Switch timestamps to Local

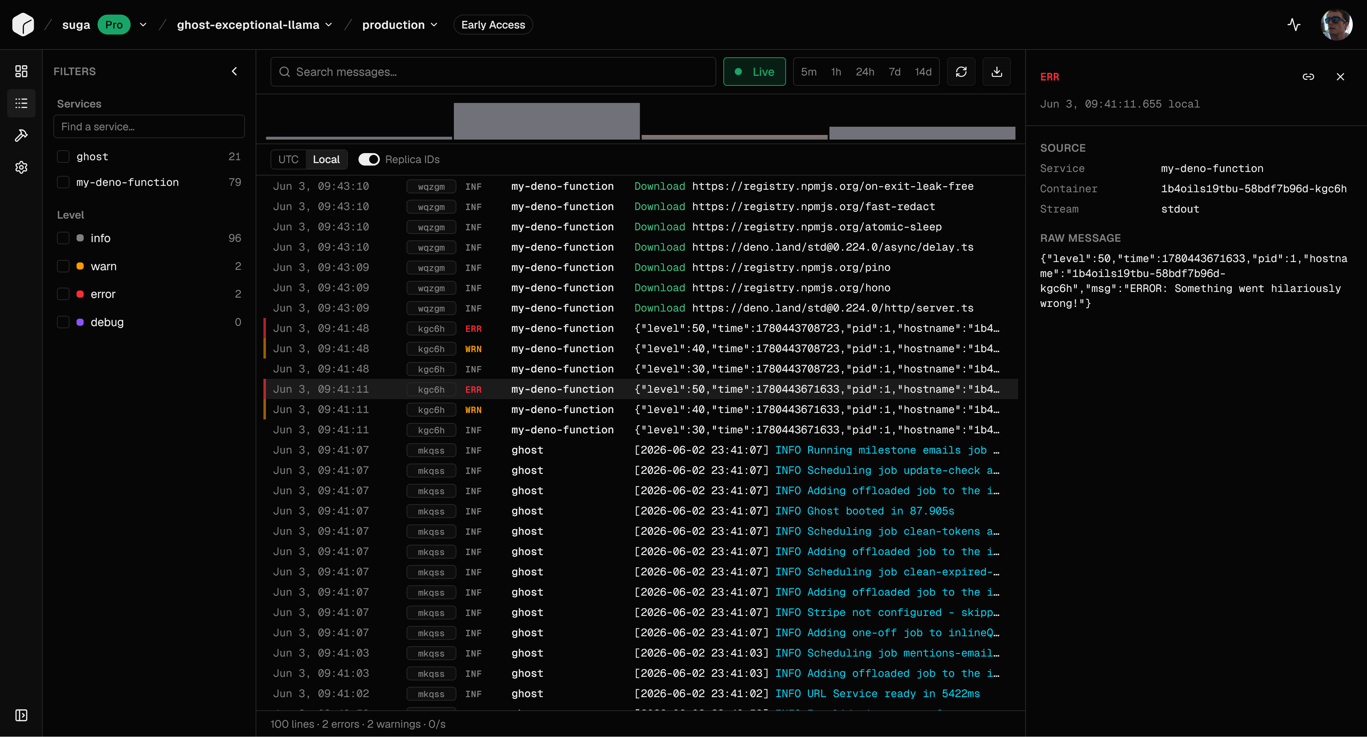(326, 159)
